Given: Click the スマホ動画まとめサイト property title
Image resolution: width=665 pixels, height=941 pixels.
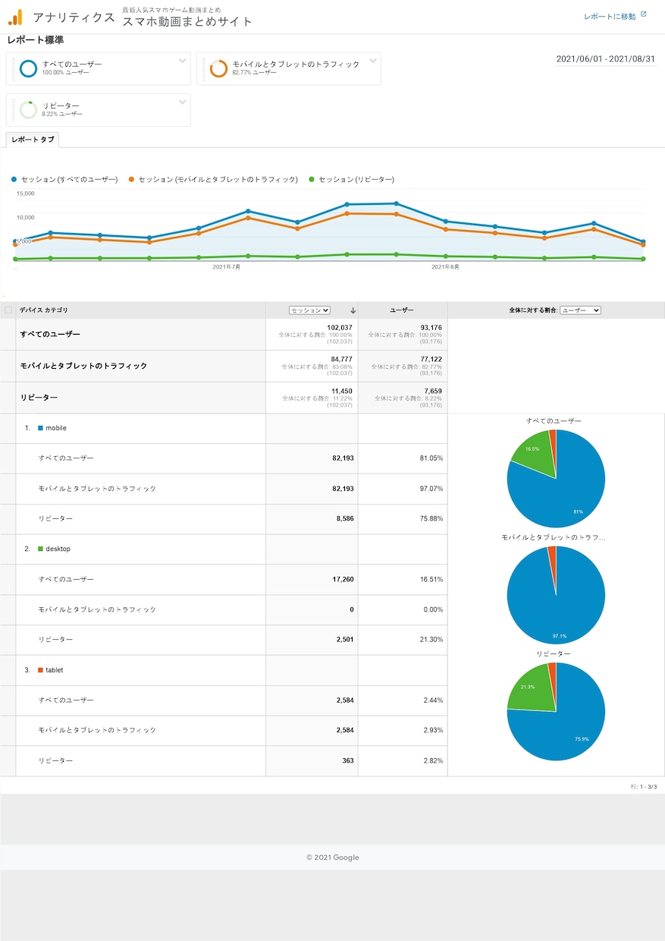Looking at the screenshot, I should [x=187, y=22].
